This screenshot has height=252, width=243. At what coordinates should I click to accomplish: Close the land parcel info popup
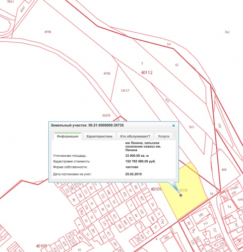click(x=173, y=125)
